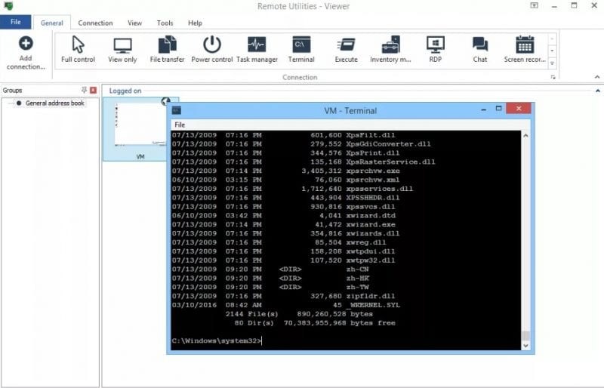The width and height of the screenshot is (604, 388).
Task: Start a Full control session
Action: tap(78, 50)
